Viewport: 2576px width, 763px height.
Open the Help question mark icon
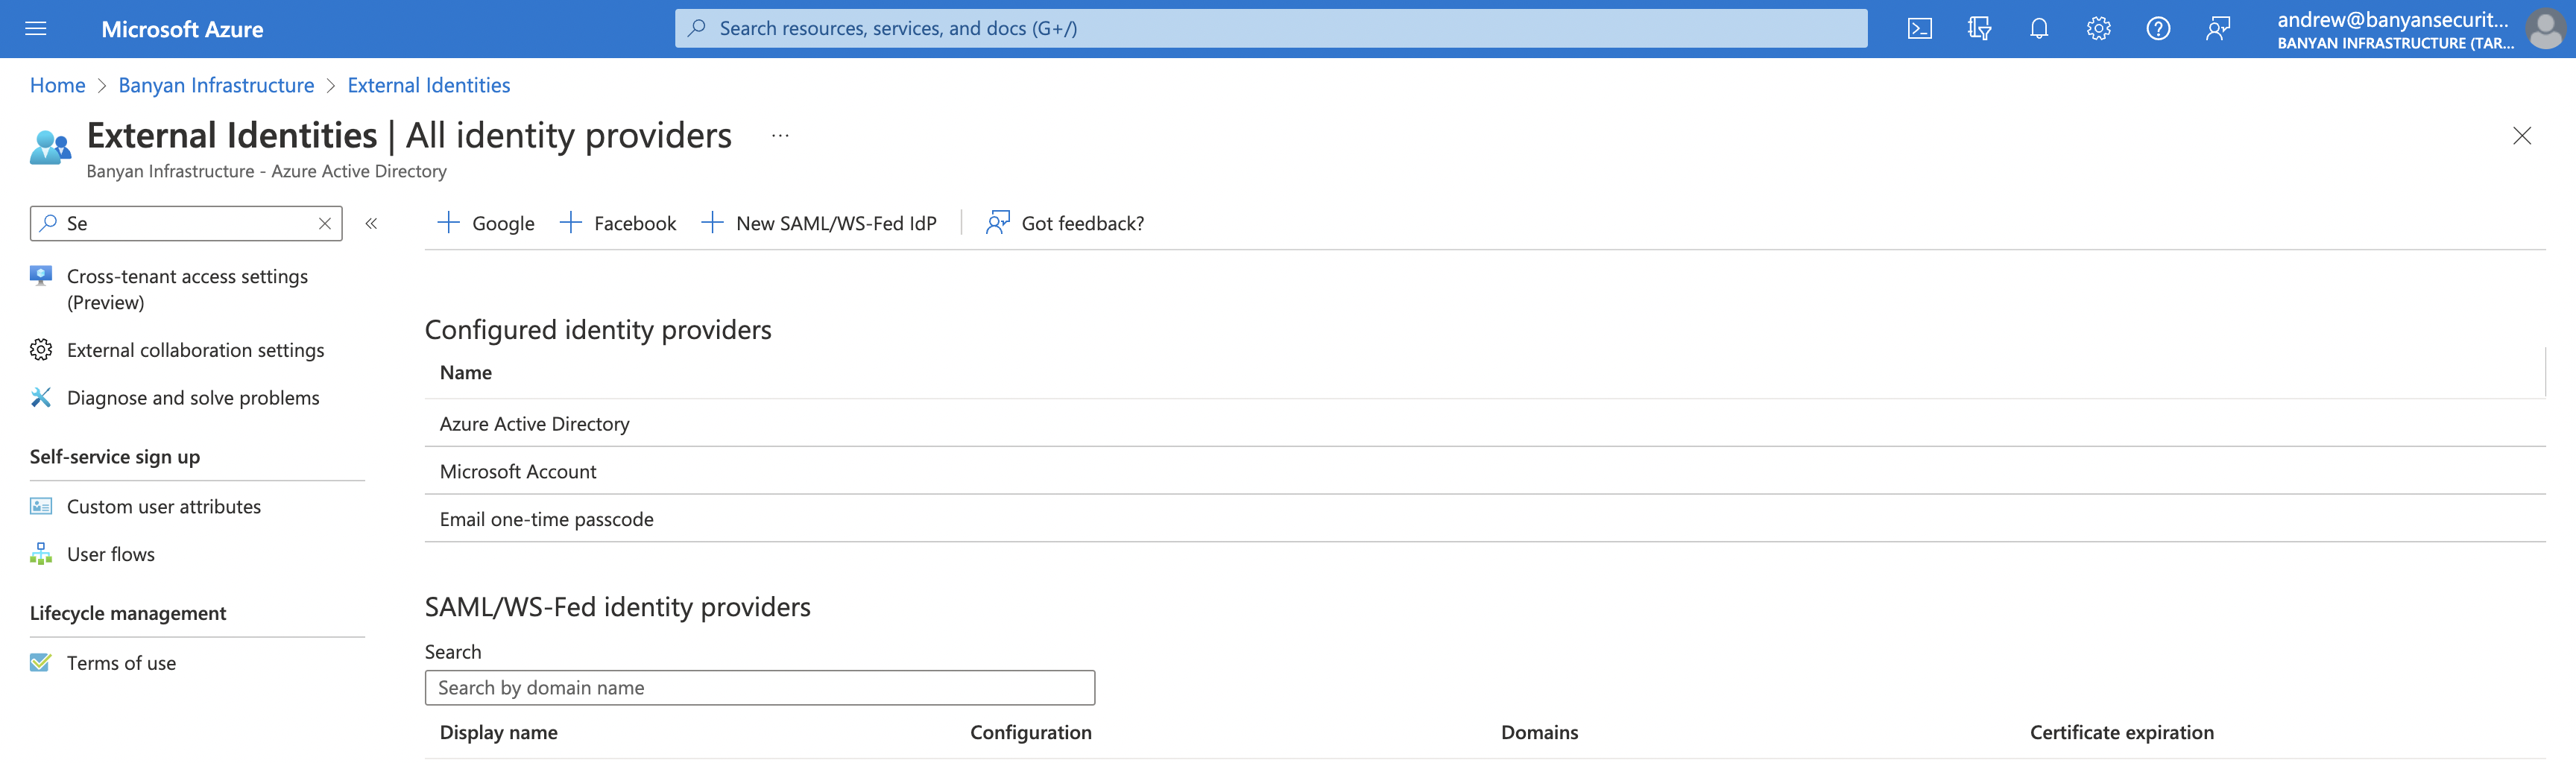tap(2157, 29)
